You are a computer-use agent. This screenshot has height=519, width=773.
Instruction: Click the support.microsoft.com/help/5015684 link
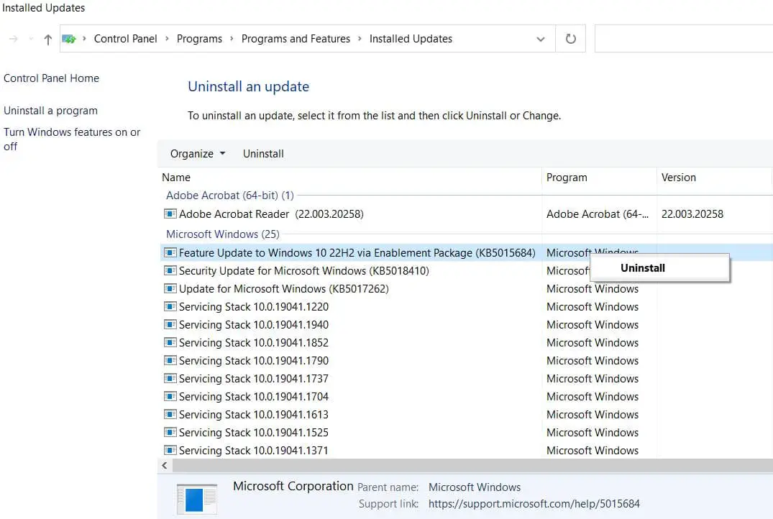pyautogui.click(x=534, y=504)
